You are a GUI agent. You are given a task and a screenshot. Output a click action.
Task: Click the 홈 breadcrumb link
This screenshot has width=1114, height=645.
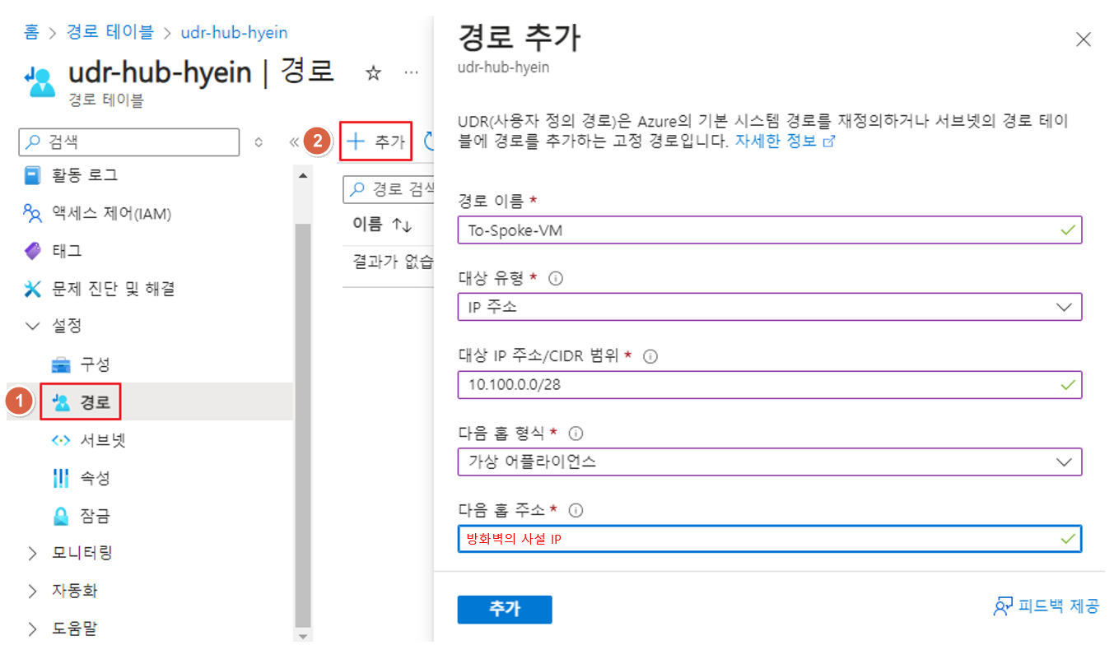pyautogui.click(x=31, y=33)
